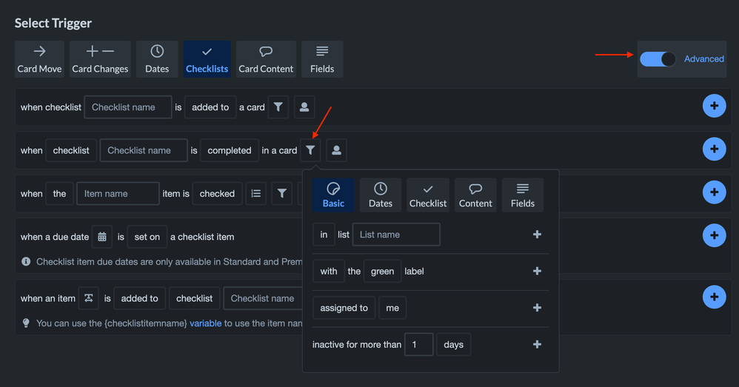Select the Checklist filter tab in popup

428,195
